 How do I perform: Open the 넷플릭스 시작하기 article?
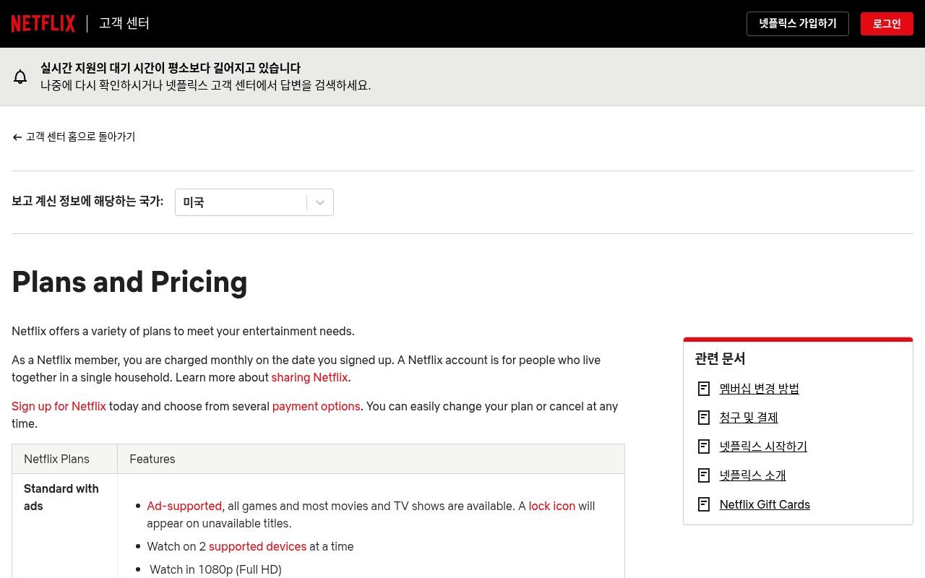tap(763, 447)
